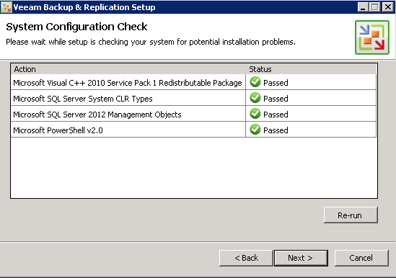Viewport: 396px width, 278px height.
Task: Click the Veeam logo in the header
Action: 372,37
